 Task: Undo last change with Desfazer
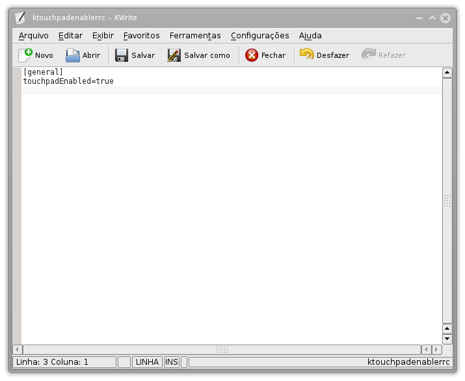(325, 55)
